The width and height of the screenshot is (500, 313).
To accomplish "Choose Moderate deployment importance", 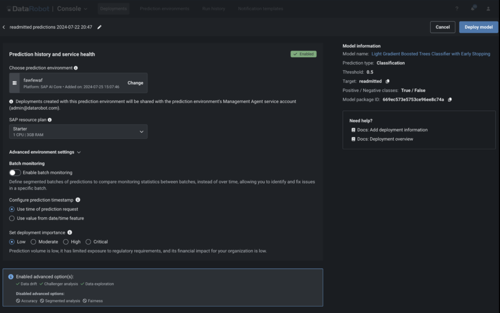I will click(x=33, y=242).
